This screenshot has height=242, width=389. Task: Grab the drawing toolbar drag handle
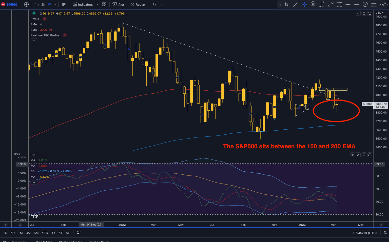[x=280, y=4]
